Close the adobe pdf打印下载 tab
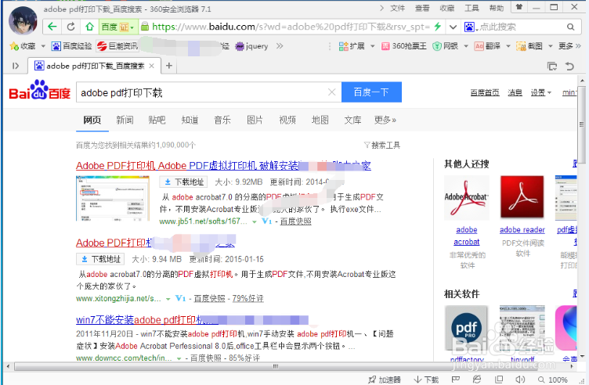The height and width of the screenshot is (385, 589). (x=151, y=66)
